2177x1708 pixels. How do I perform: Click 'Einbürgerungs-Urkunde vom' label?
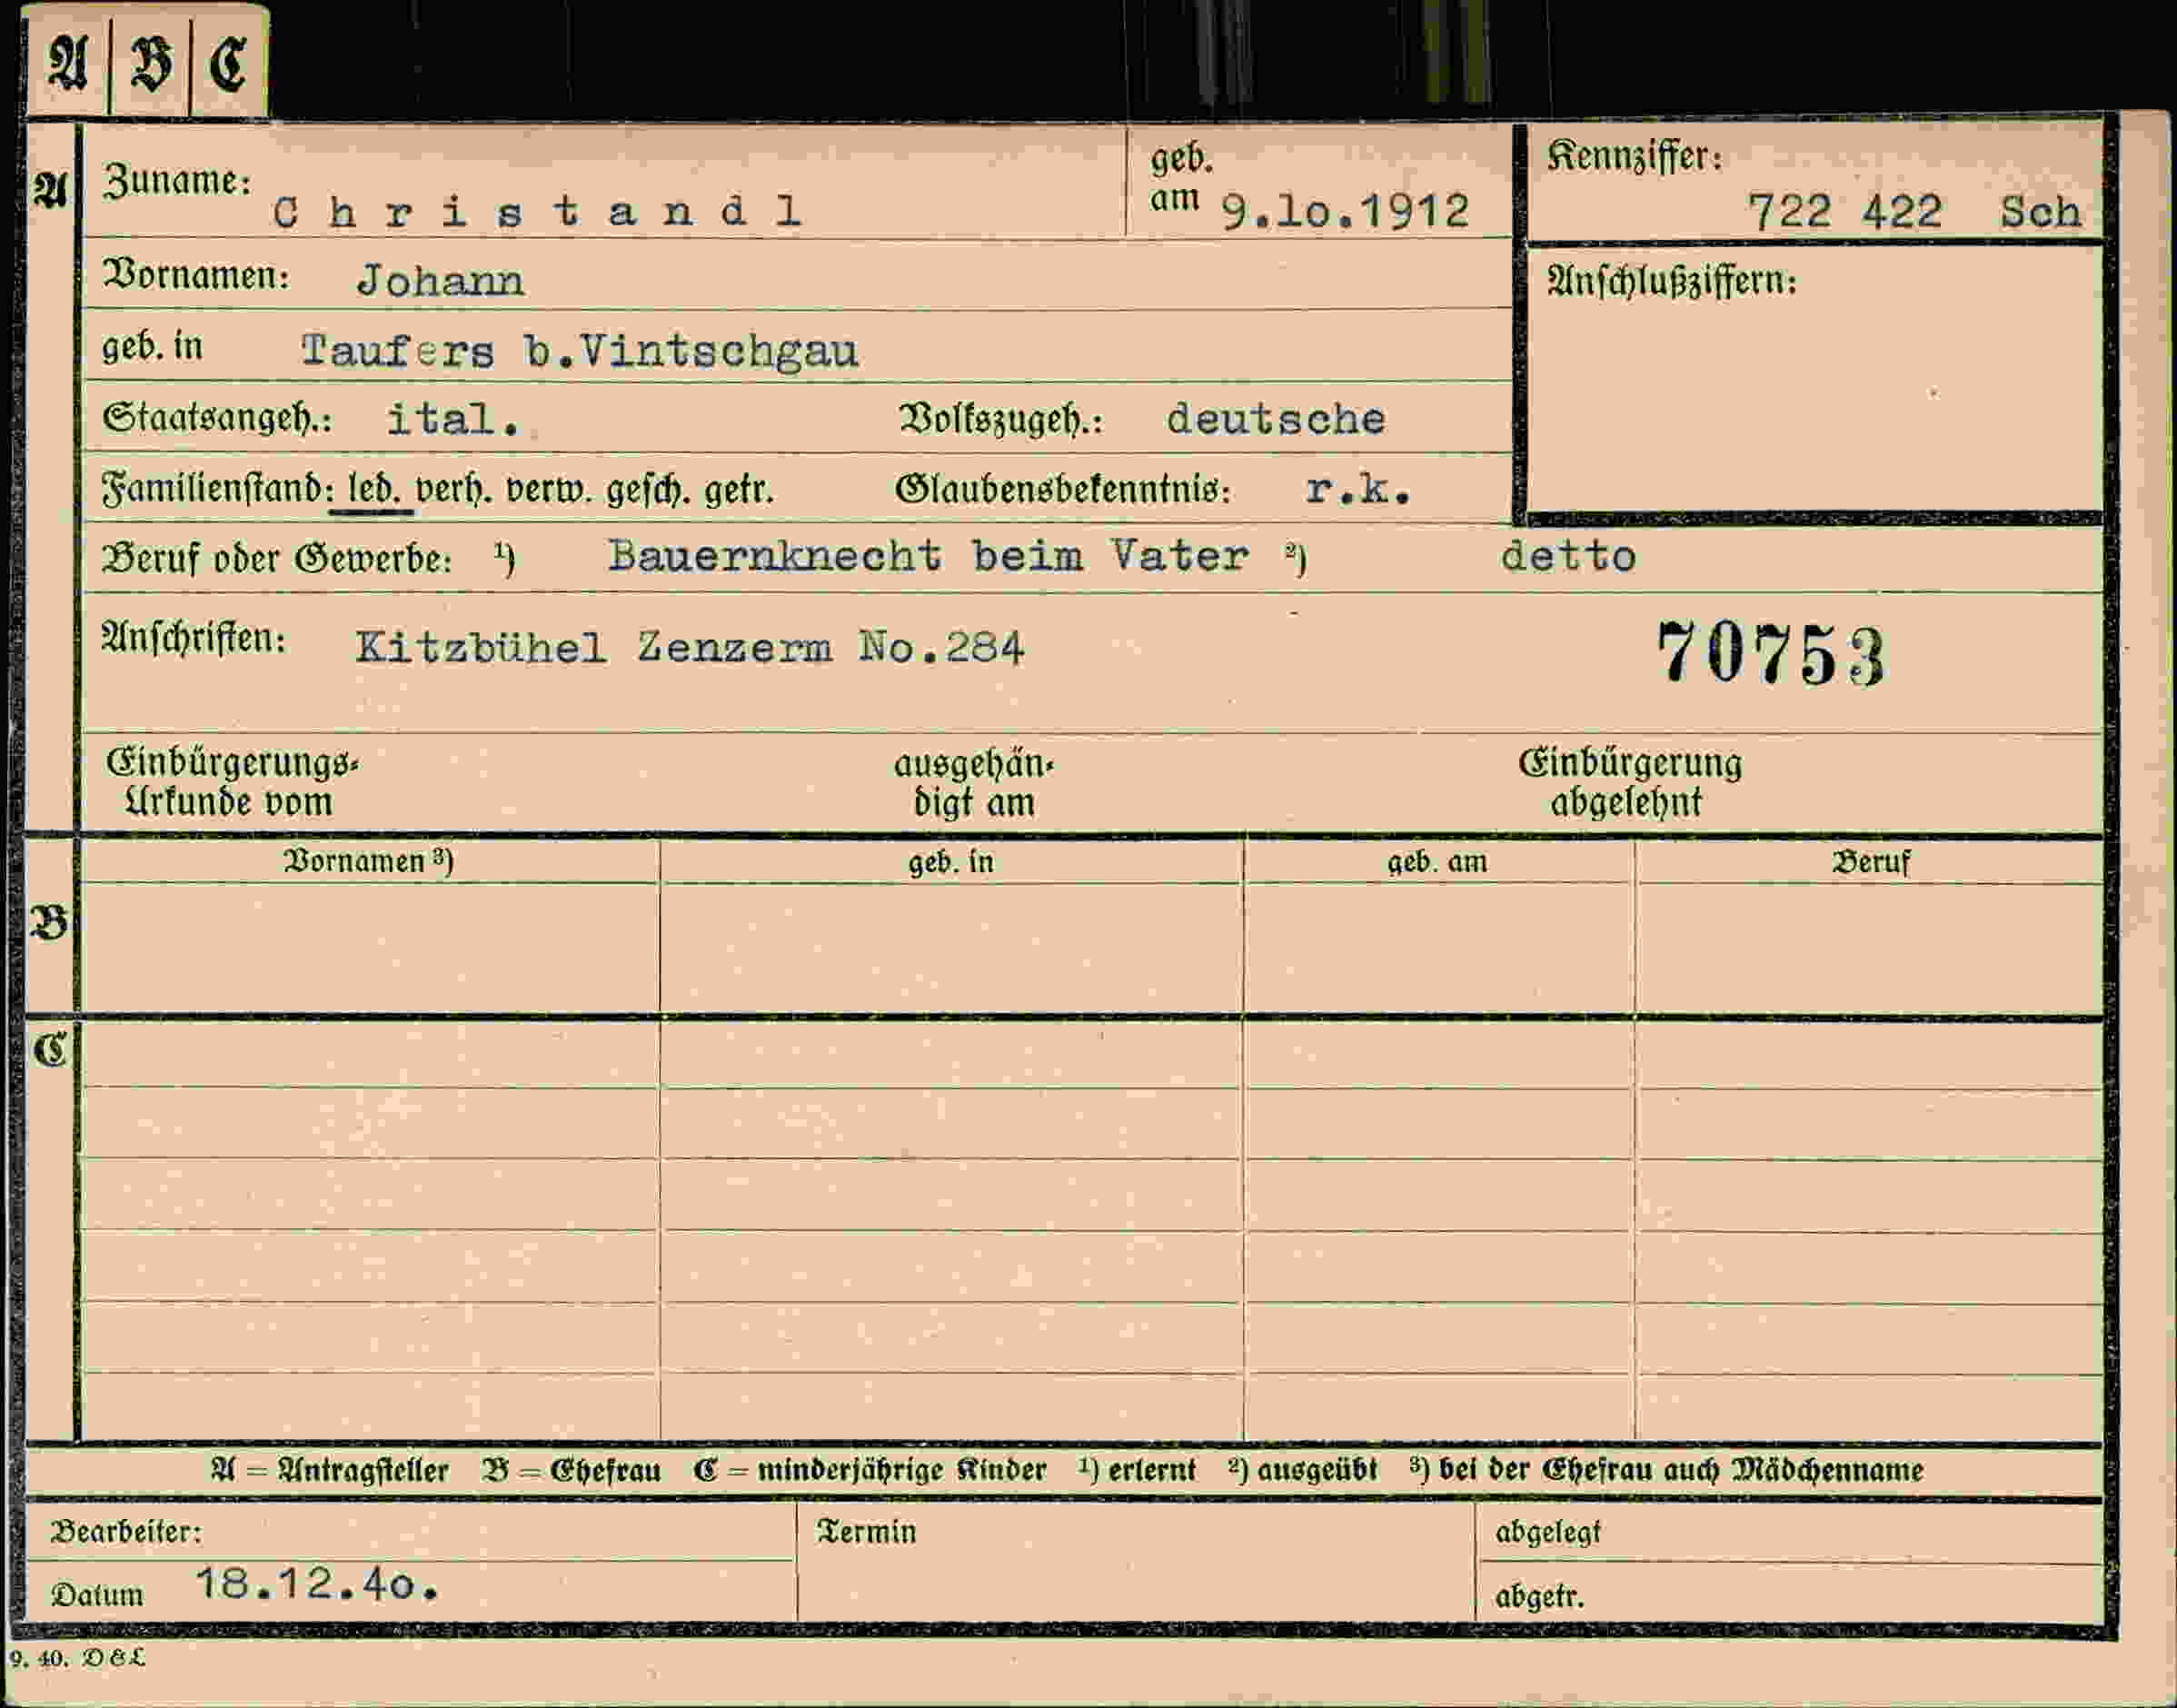232,782
